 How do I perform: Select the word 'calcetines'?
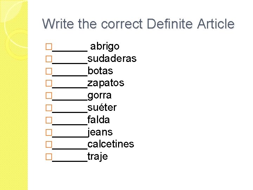111,144
